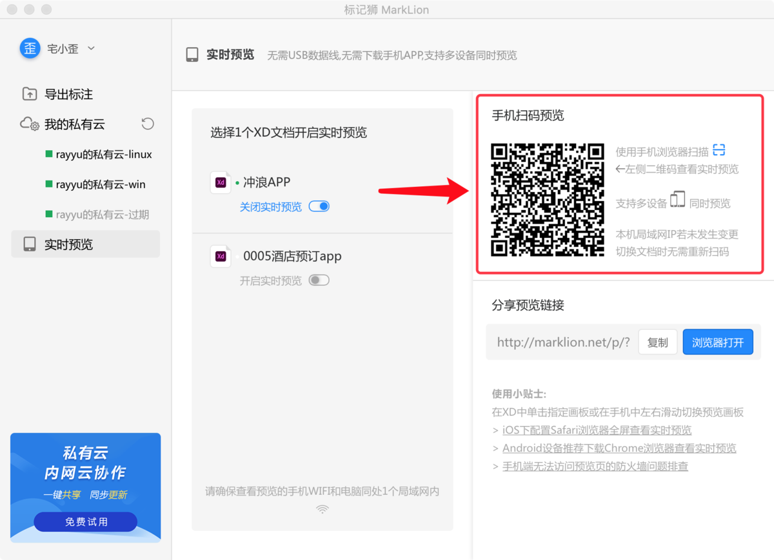Select rayyu的私有云-linux in the sidebar

tap(103, 155)
